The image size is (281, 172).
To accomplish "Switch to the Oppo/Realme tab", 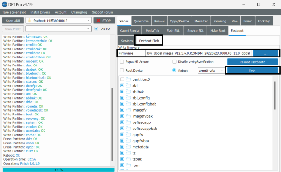I will [x=179, y=21].
